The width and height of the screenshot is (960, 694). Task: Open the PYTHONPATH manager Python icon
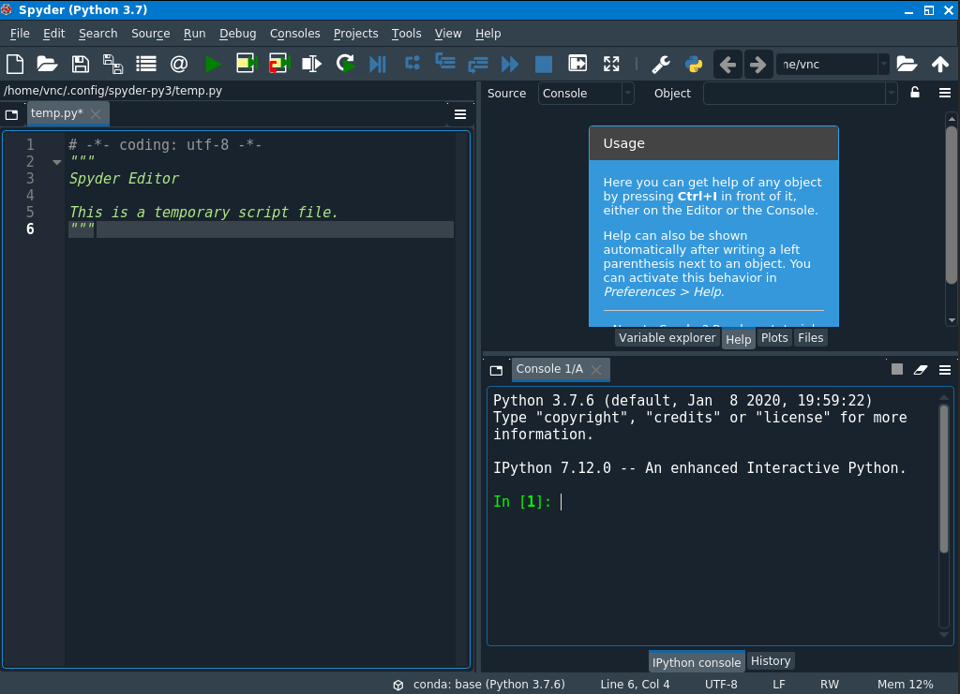coord(693,64)
